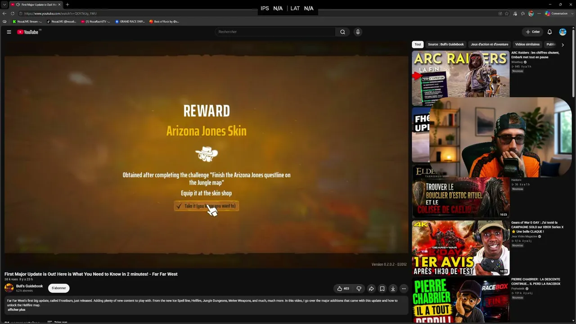Open browser settings three-dot menu

tap(539, 13)
